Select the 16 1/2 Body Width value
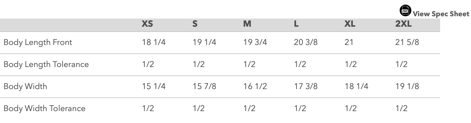Image resolution: width=471 pixels, height=123 pixels. coord(255,86)
